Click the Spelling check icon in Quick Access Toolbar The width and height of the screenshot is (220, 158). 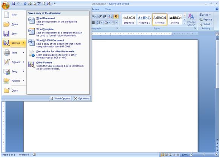click(x=39, y=4)
